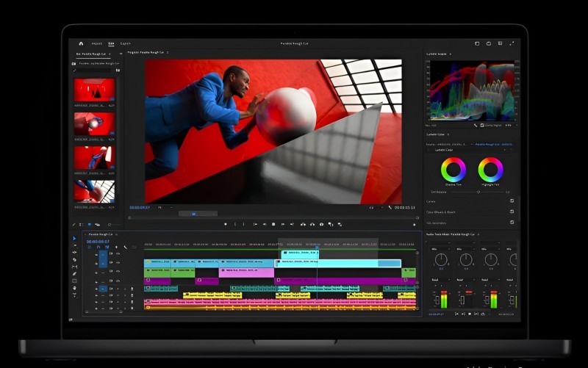The height and width of the screenshot is (368, 588).
Task: Open the Lumetri Scopes panel dropdown arrow
Action: click(x=451, y=54)
